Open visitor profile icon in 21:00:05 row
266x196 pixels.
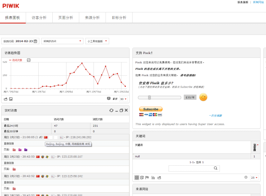(61, 137)
